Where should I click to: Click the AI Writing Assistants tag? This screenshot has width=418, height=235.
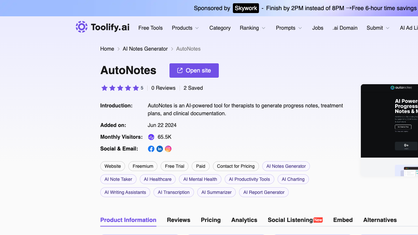coord(125,192)
